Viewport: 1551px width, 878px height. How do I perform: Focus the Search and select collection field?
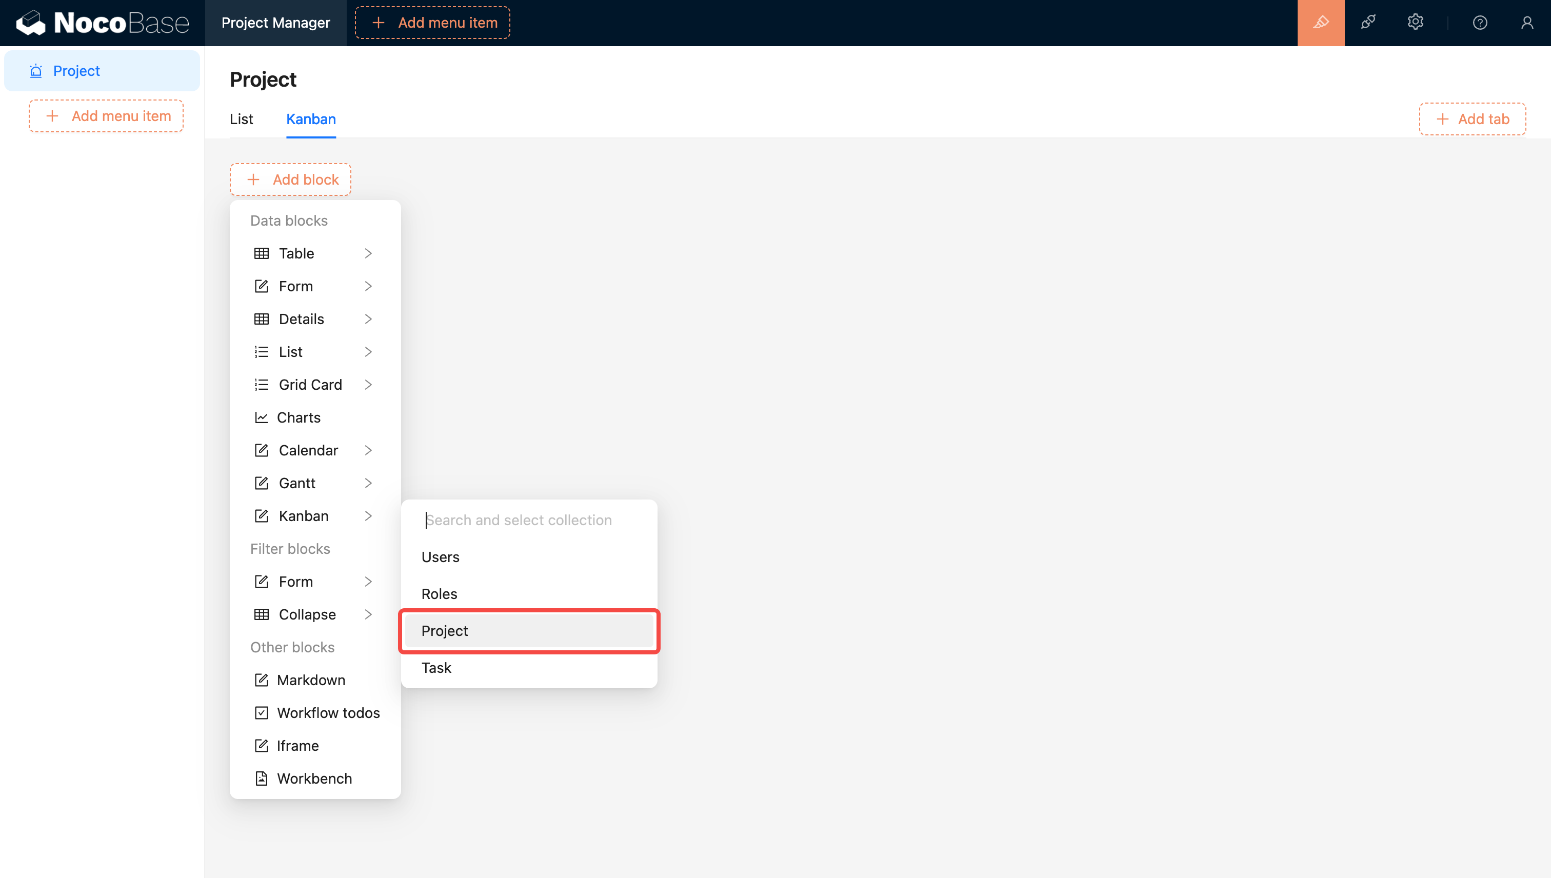coord(529,520)
